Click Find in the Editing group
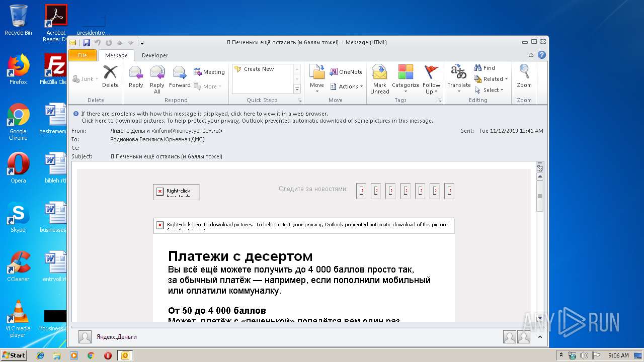 tap(485, 68)
